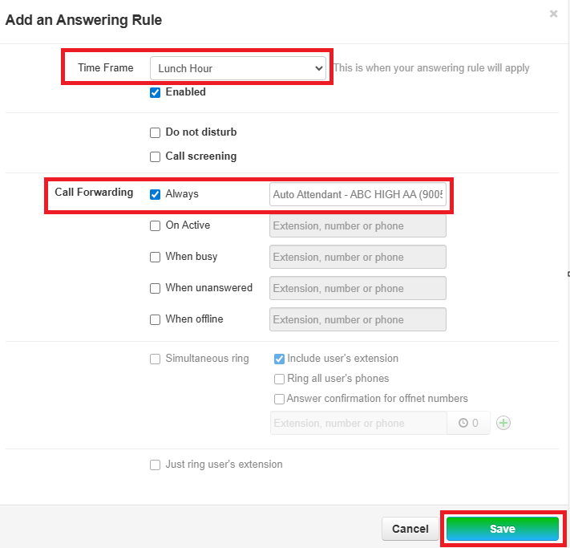Turn on Call screening
570x548 pixels.
click(x=156, y=156)
